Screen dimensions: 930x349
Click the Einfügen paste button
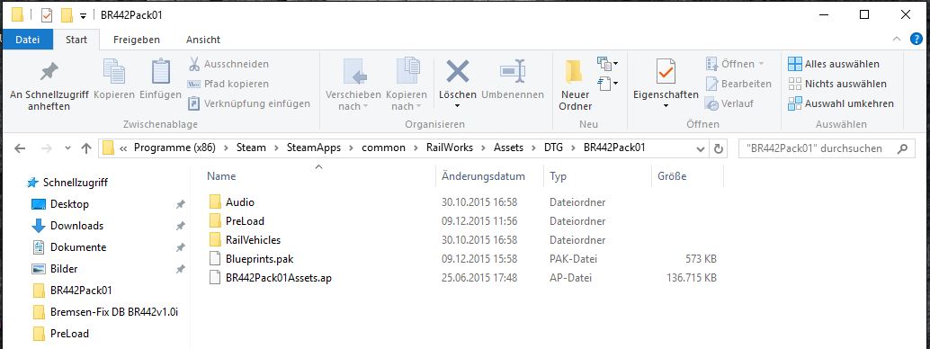coord(160,79)
